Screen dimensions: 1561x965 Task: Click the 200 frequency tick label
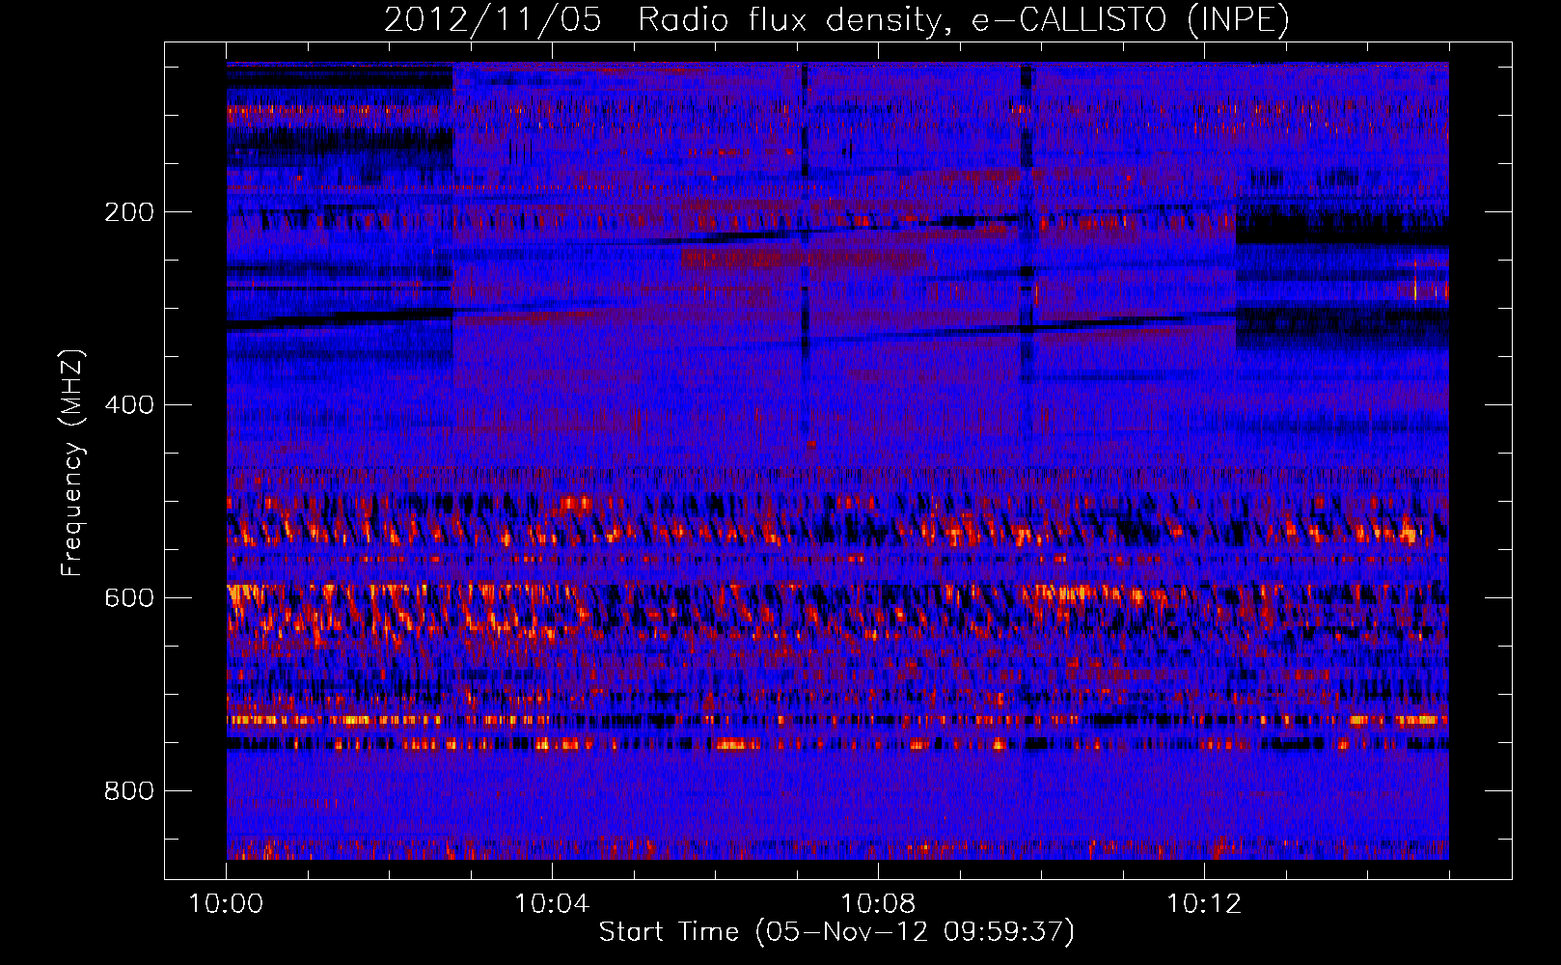(x=129, y=212)
